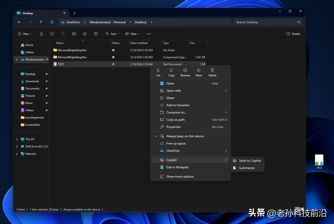The width and height of the screenshot is (334, 224).
Task: Open the Sort dropdown
Action: tap(112, 33)
